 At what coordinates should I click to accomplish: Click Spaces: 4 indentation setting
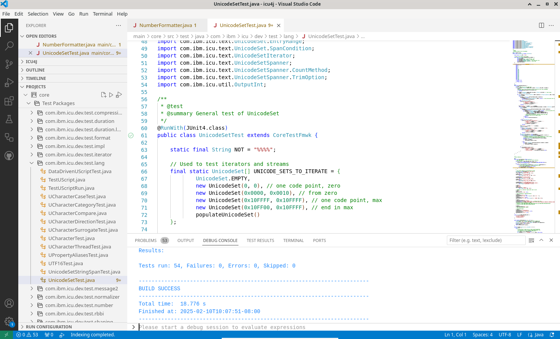(x=482, y=335)
